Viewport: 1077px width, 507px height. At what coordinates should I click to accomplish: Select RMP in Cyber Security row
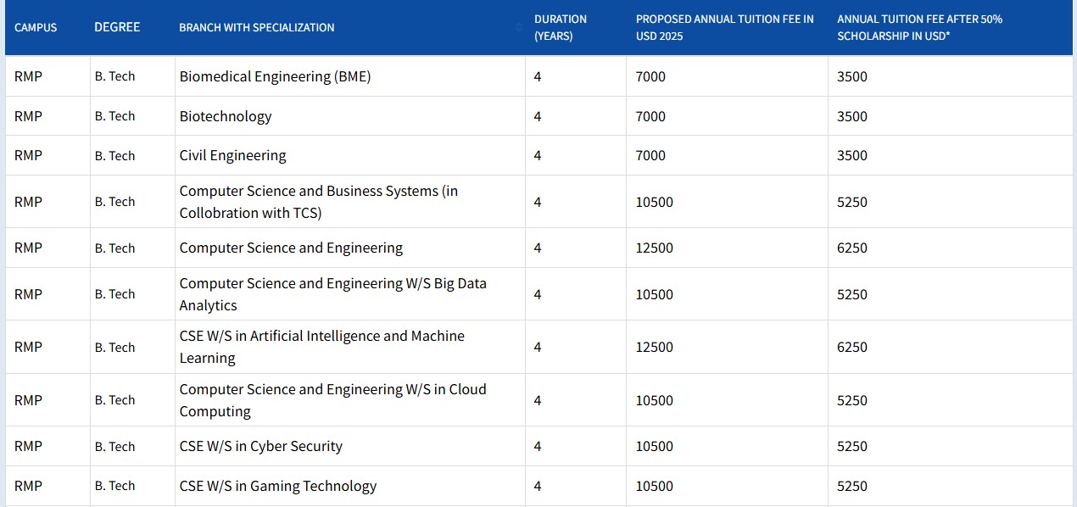click(x=28, y=446)
